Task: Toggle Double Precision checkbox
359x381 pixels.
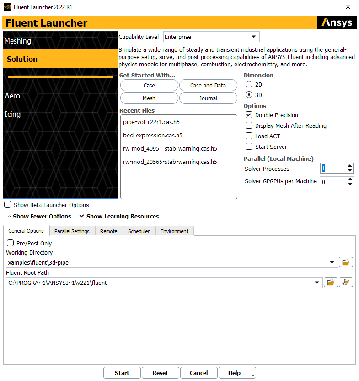Action: click(x=249, y=115)
